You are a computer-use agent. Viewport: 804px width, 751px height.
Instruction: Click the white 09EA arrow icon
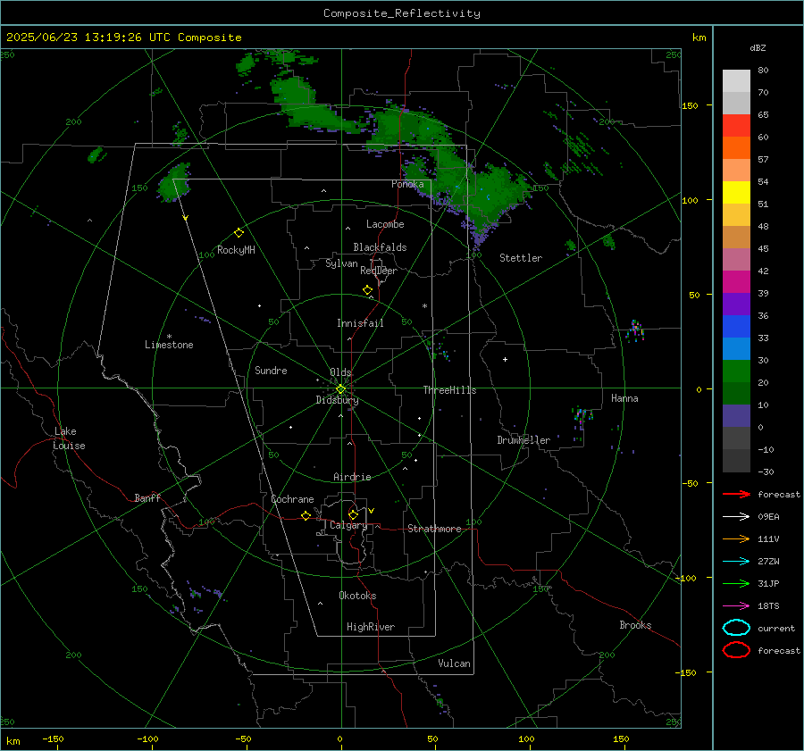736,516
